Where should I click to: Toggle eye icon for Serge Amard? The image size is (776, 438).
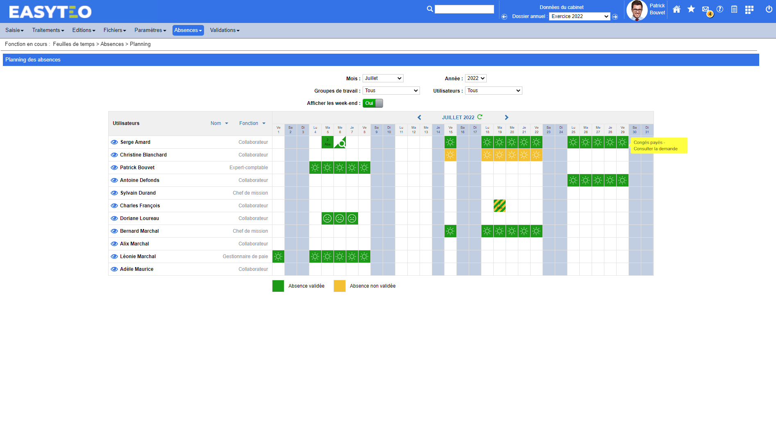[114, 142]
